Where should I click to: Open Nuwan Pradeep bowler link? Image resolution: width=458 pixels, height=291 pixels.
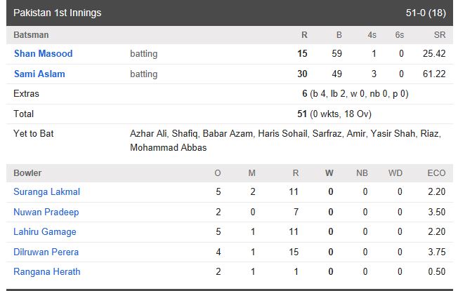(46, 212)
